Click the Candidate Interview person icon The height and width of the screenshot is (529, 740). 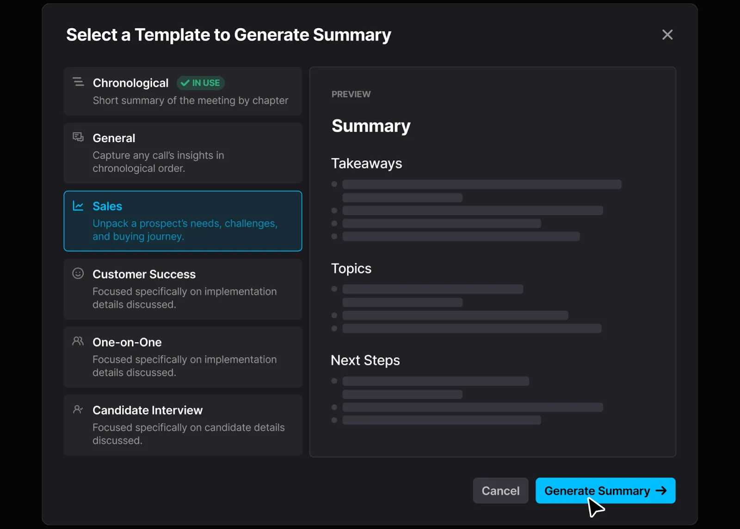pos(78,409)
